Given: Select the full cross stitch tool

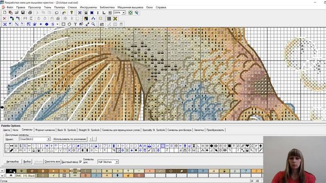Looking at the screenshot, I should click(x=5, y=24).
